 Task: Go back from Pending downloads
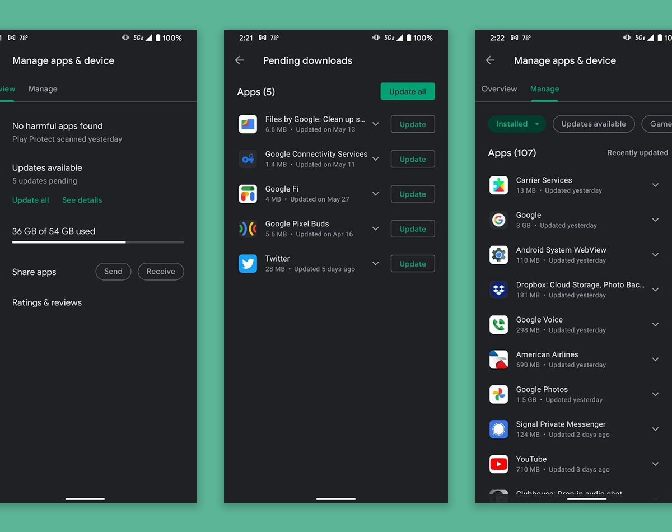240,60
